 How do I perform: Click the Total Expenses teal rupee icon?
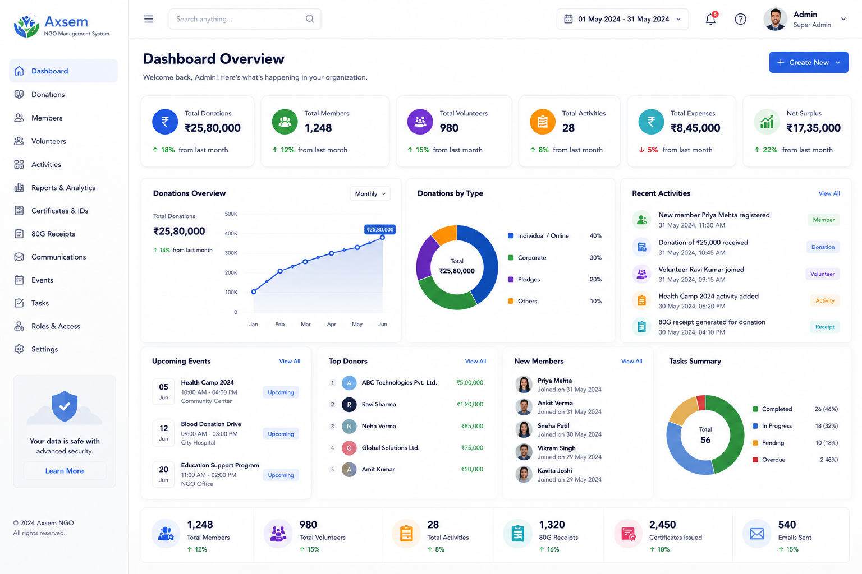click(x=651, y=122)
